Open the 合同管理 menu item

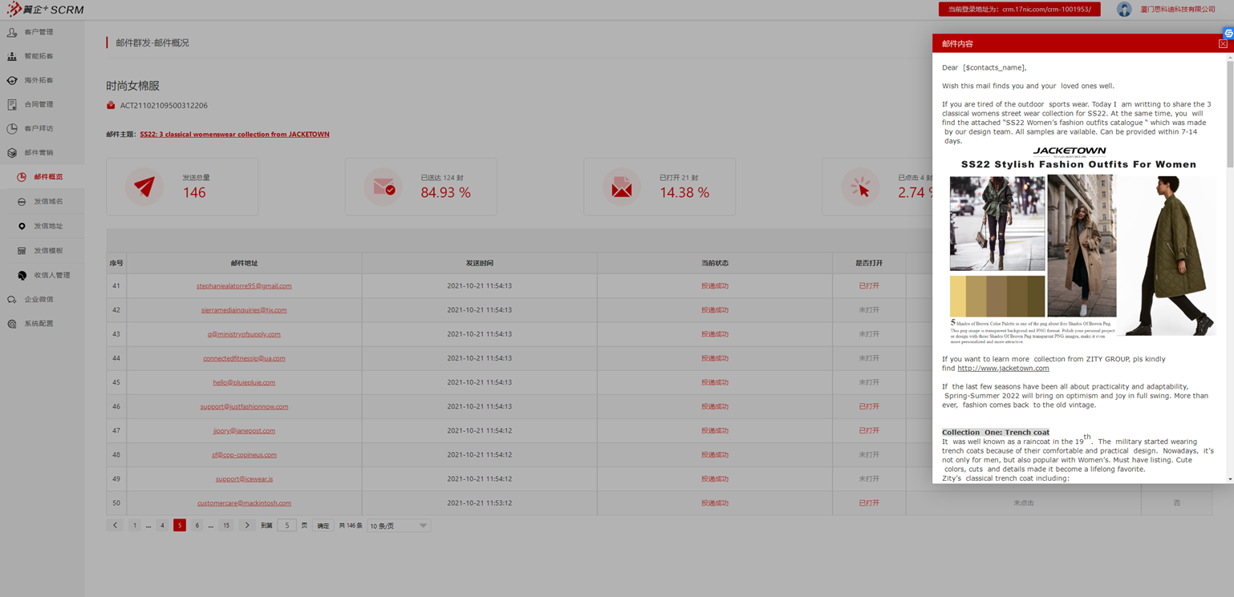tap(39, 104)
